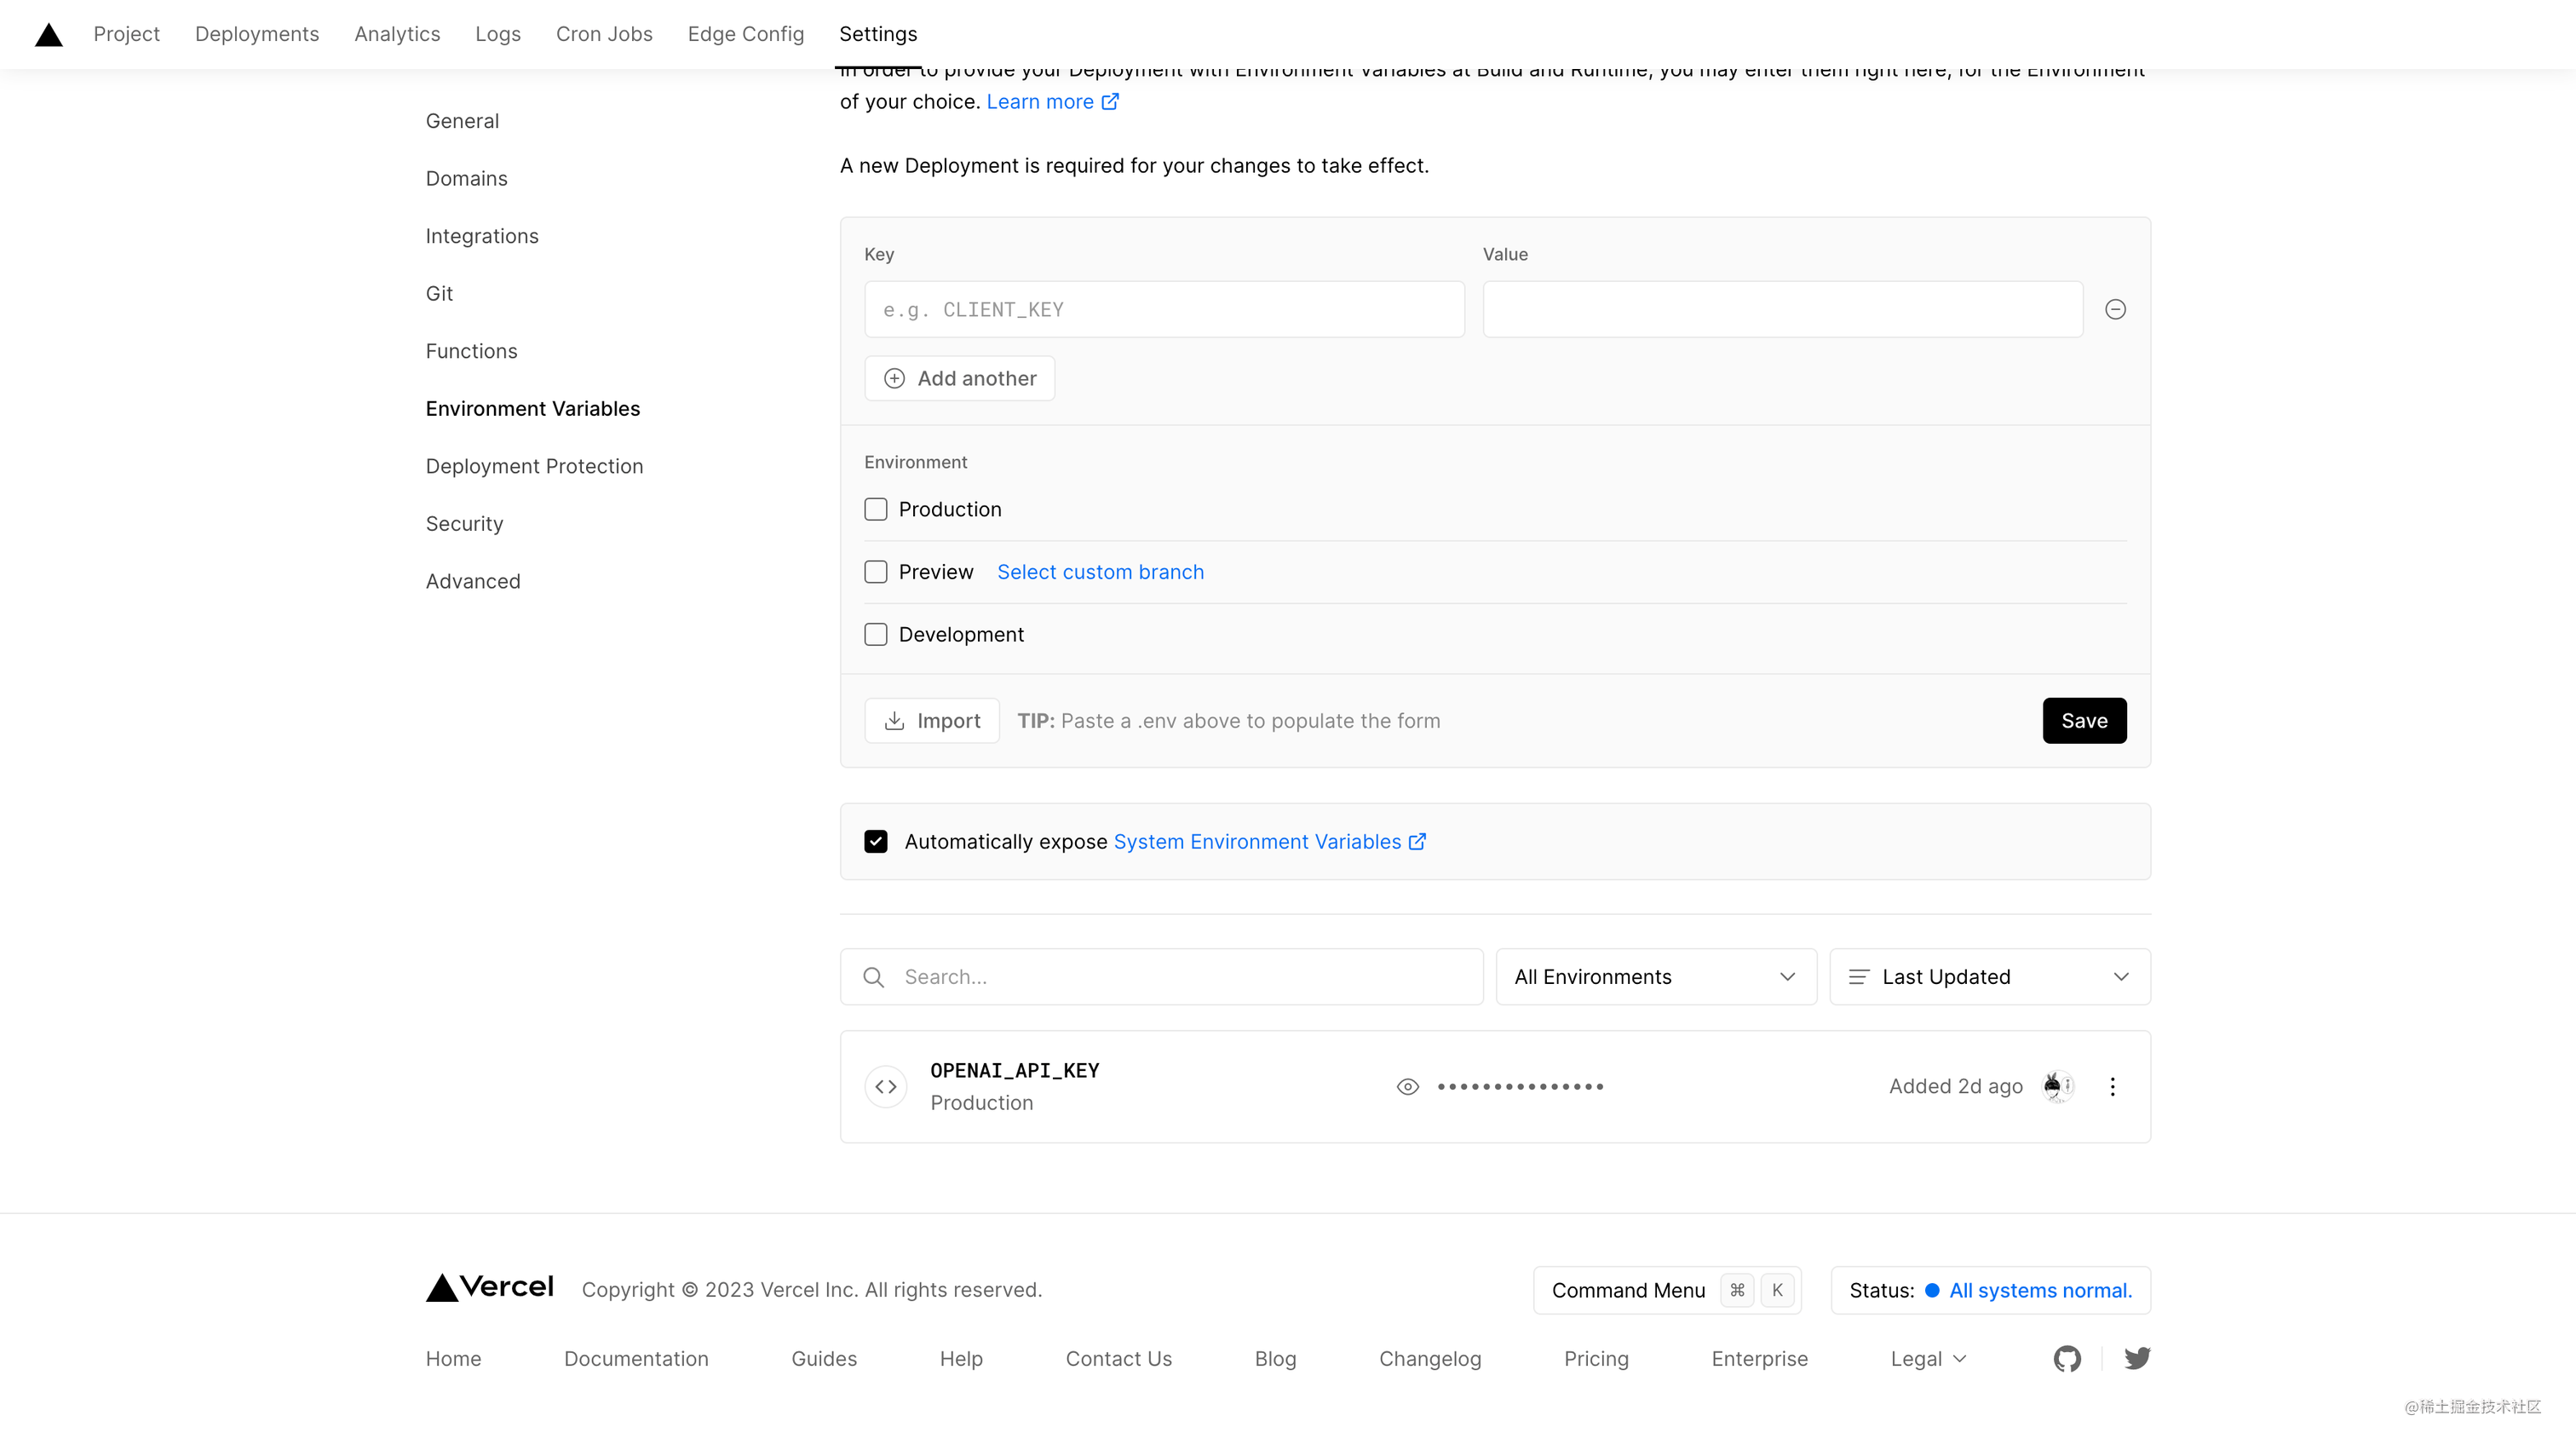Open Advanced settings in the sidebar
The image size is (2576, 1450).
473,581
